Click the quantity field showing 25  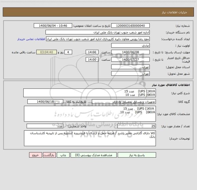tap(136, 126)
